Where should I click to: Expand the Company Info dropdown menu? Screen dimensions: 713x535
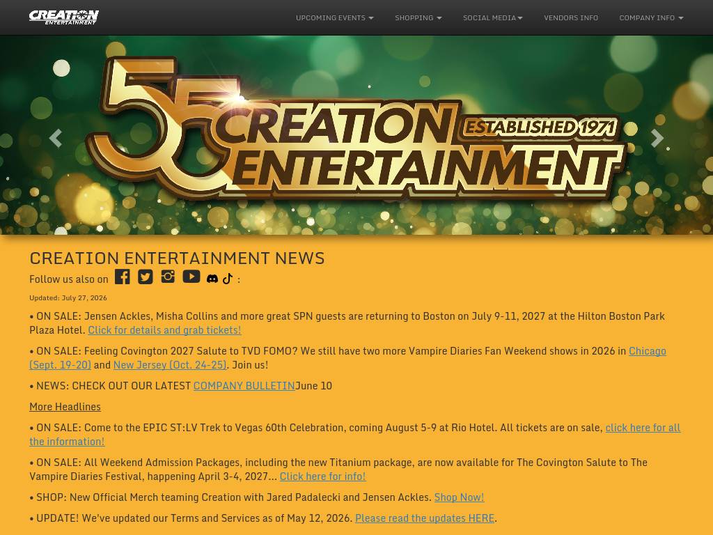651,17
